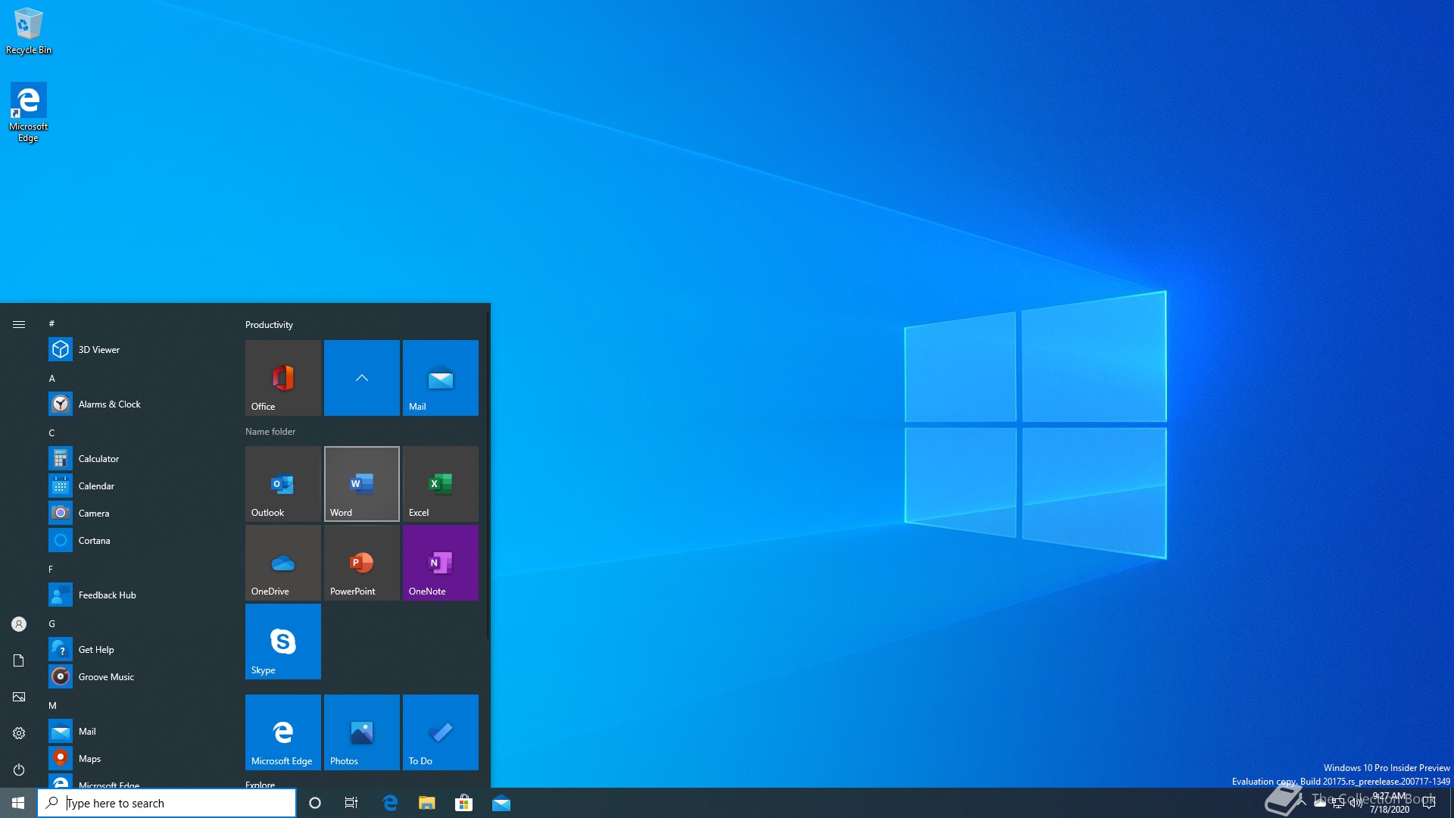The height and width of the screenshot is (818, 1454).
Task: Show hidden system tray icons
Action: [x=1302, y=803]
